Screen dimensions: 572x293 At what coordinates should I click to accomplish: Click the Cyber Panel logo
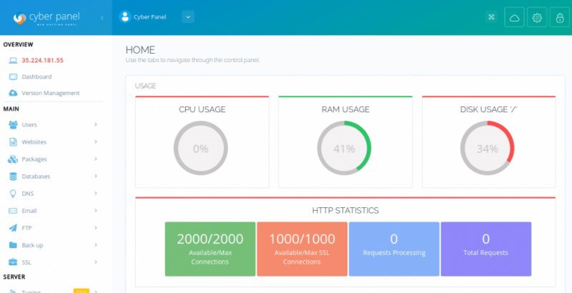point(46,18)
